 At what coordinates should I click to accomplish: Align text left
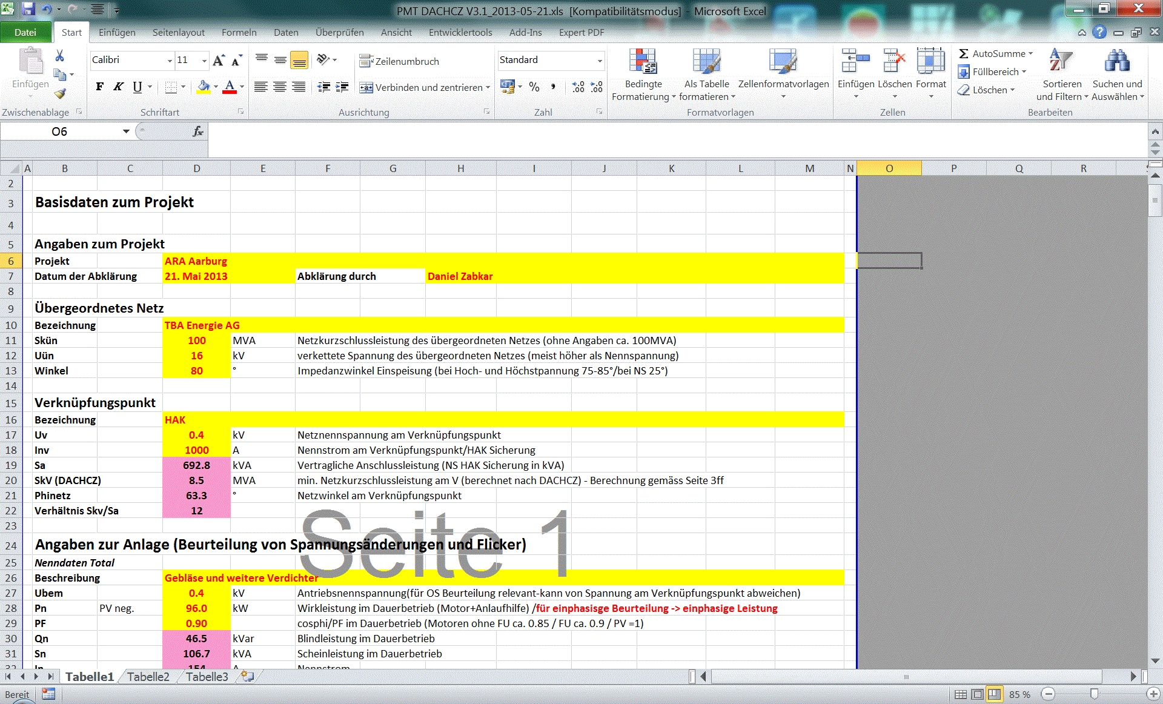(x=260, y=87)
